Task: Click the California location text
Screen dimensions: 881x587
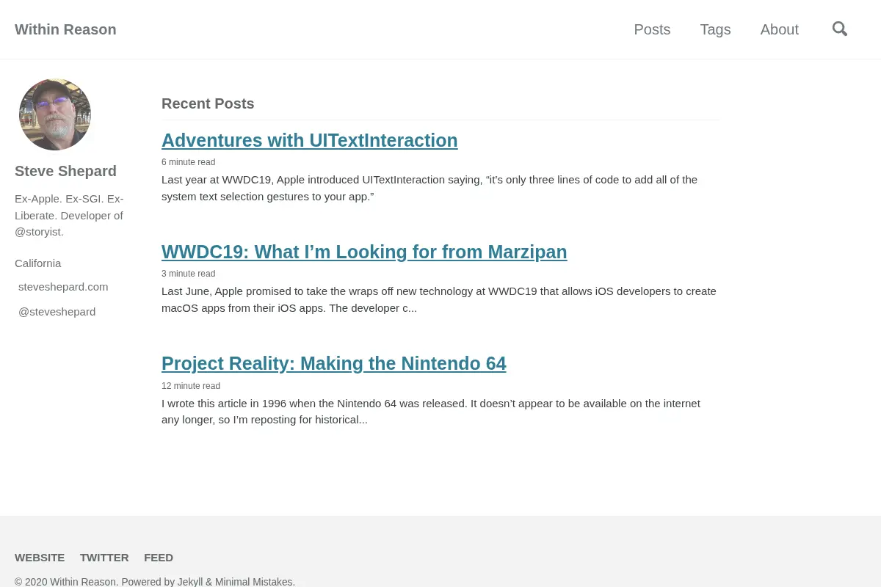Action: 38,263
